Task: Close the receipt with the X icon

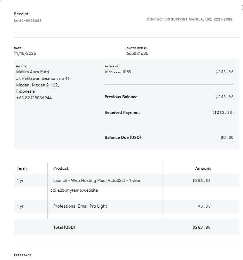Action: (242, 8)
